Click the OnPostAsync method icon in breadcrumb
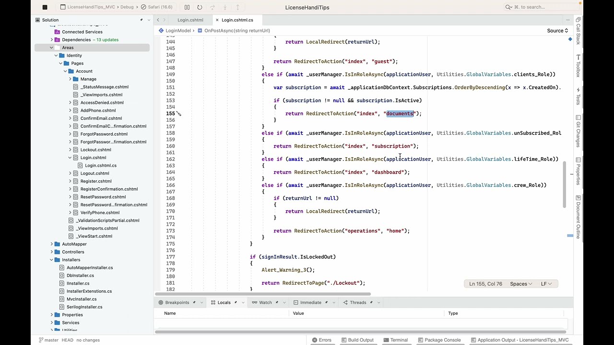 click(x=200, y=31)
